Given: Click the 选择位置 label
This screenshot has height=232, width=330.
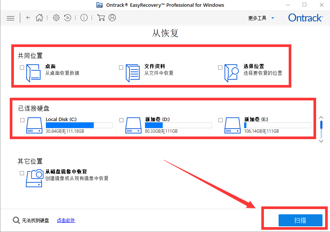Looking at the screenshot, I should (254, 67).
